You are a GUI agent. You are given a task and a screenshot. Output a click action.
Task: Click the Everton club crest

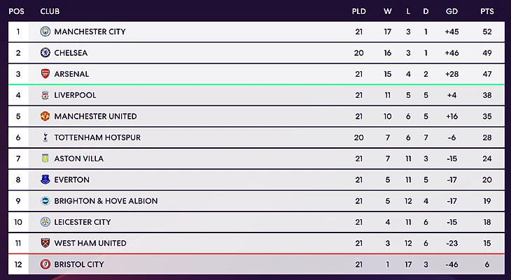click(x=45, y=179)
